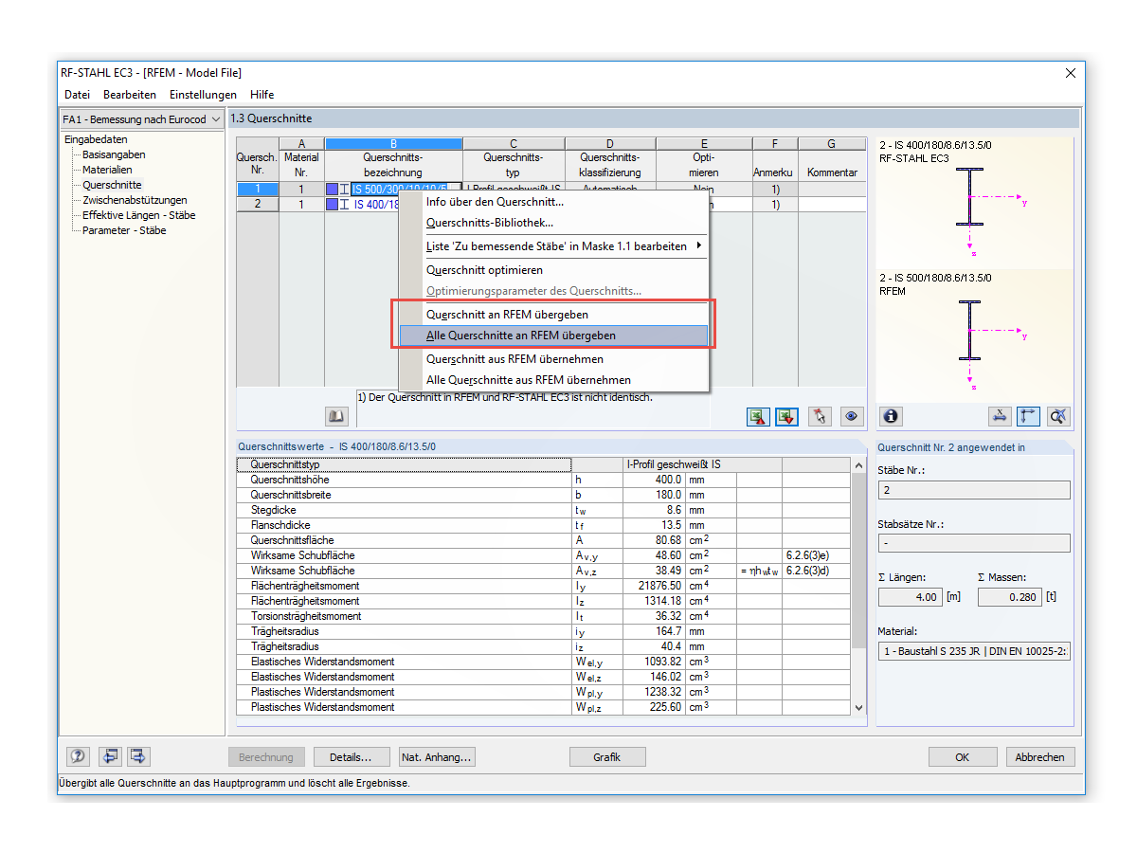Activate the axes display icon
This screenshot has width=1137, height=853.
click(1028, 416)
